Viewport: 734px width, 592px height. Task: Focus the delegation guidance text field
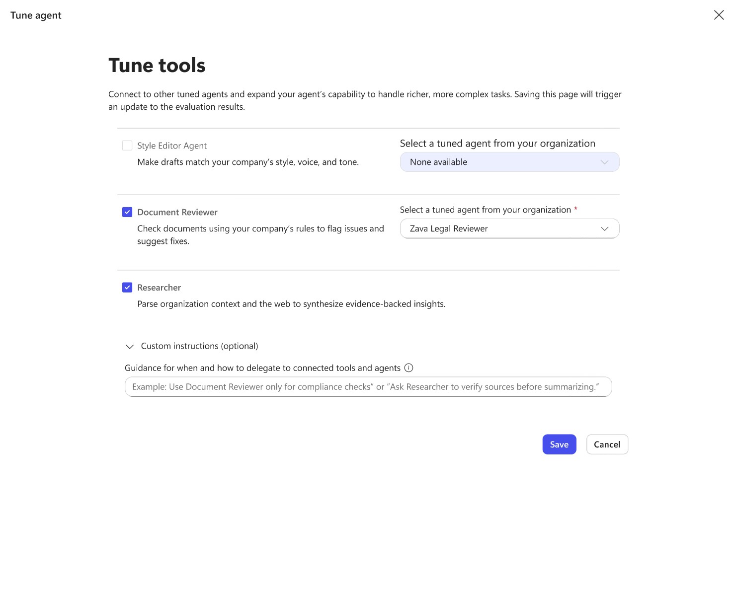(x=368, y=387)
